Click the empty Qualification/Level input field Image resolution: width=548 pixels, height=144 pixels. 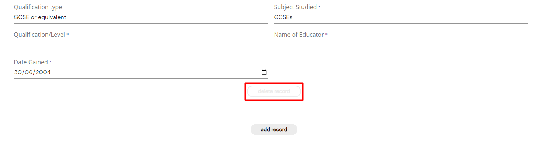pos(141,45)
